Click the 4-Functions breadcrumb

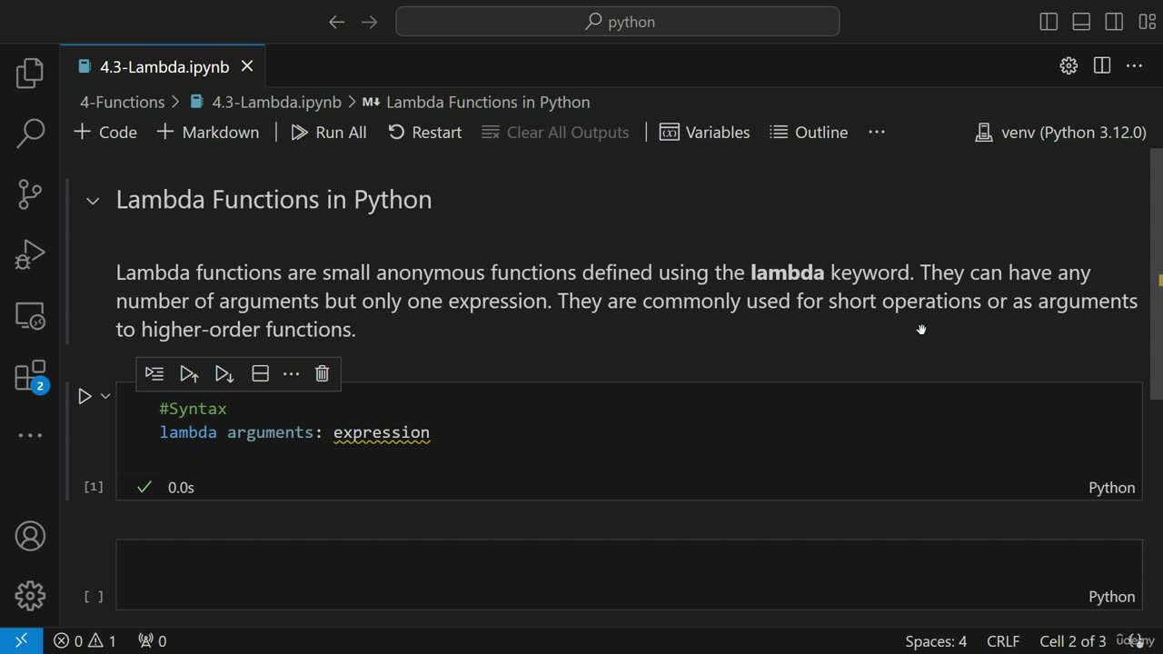coord(122,102)
